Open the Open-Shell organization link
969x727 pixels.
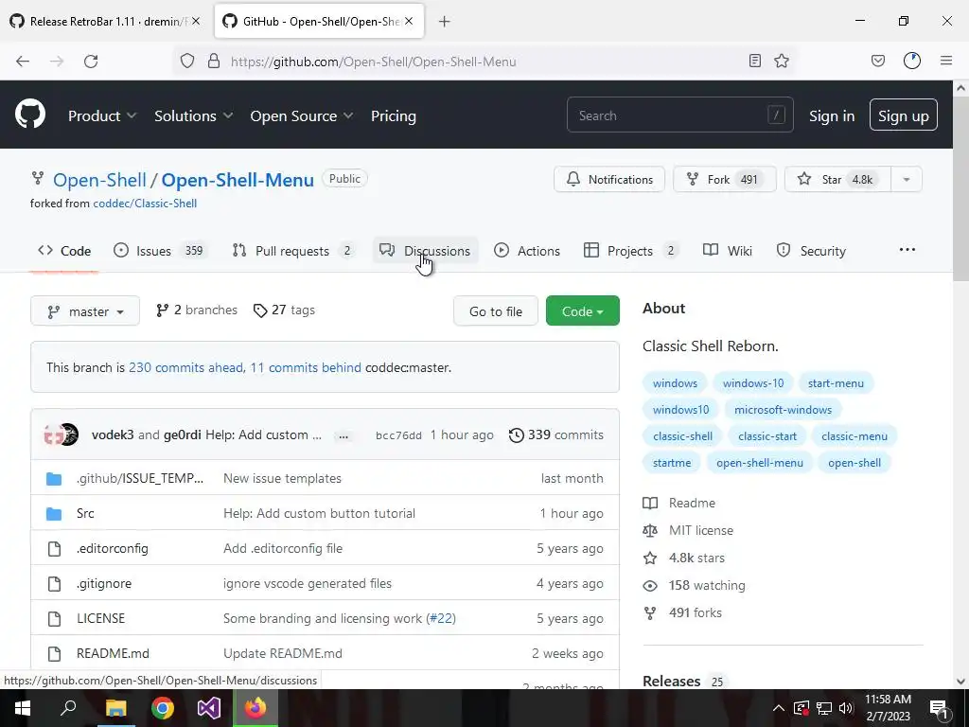pos(99,180)
